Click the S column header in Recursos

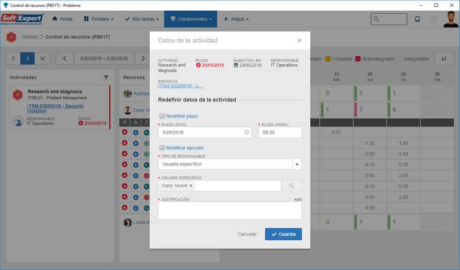tap(136, 123)
